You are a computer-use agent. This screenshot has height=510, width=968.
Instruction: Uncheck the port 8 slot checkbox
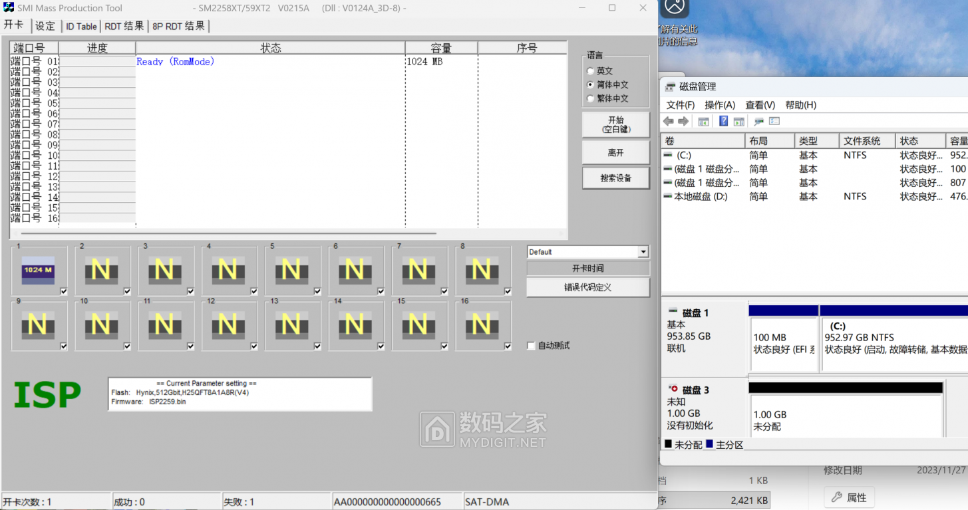(508, 291)
